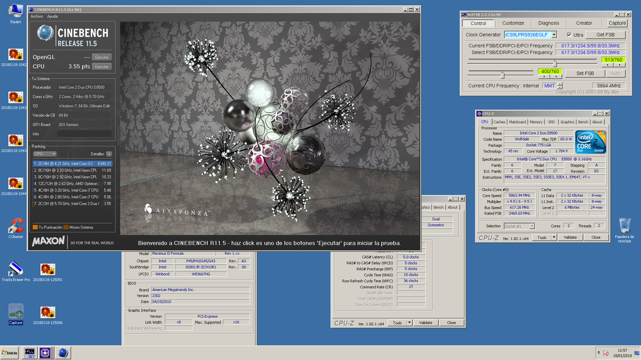Select ranking row 1 Intel Core i3
Screen dimensions: 641x360
tap(72, 164)
